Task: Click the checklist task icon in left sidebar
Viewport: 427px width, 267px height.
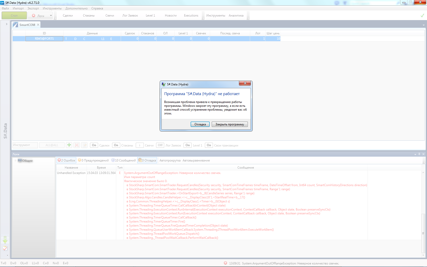Action: 5,248
